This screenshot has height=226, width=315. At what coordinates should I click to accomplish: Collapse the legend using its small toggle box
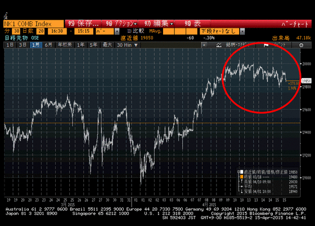[x=238, y=172]
